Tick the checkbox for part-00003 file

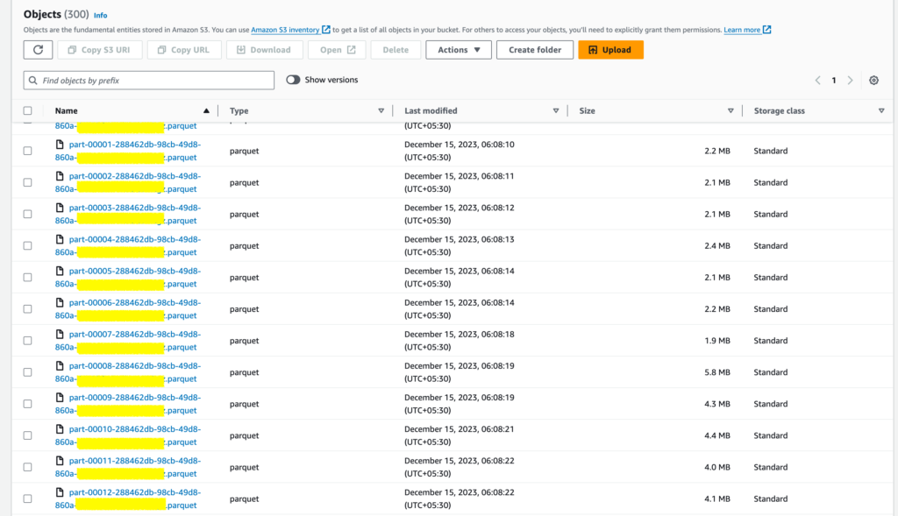28,215
